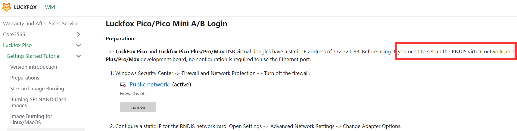Expand the Core3566 section chevron
Viewport: 517px width, 131px height.
pyautogui.click(x=79, y=34)
